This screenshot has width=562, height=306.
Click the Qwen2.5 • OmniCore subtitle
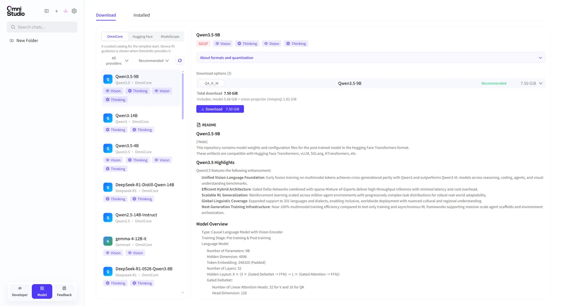pos(134,221)
